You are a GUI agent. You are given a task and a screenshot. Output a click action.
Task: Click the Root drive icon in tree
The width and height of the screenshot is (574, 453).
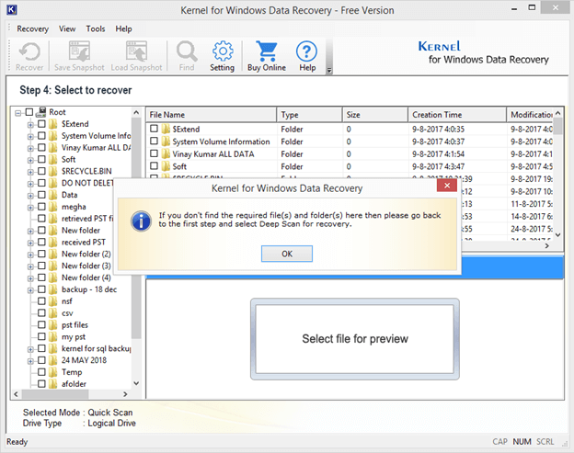coord(41,112)
